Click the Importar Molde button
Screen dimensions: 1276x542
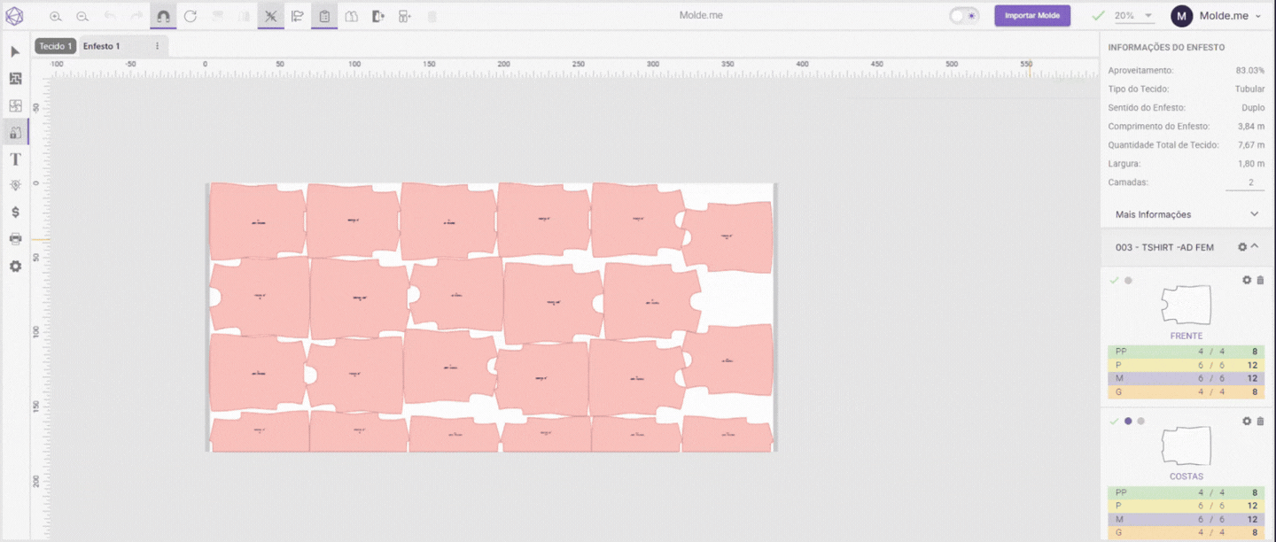pyautogui.click(x=1032, y=16)
